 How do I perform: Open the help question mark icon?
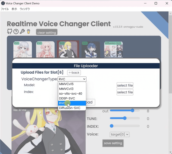click(16, 32)
